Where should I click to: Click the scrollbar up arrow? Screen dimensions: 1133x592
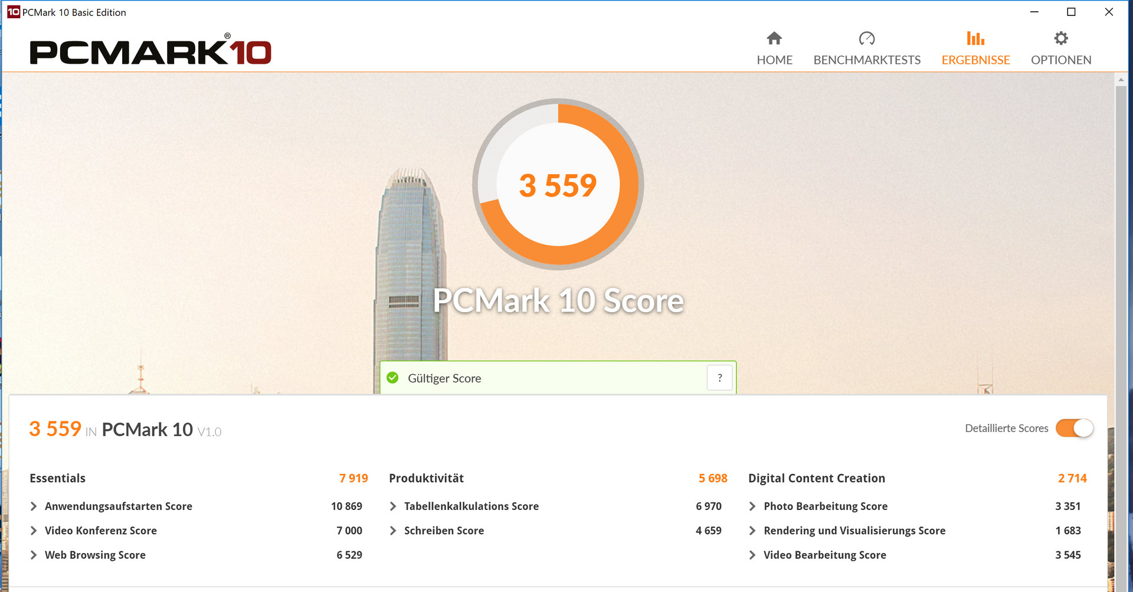point(1121,79)
